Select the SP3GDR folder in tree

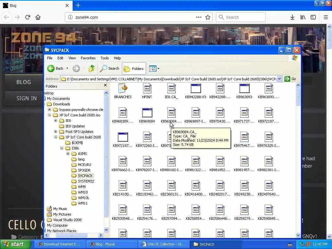point(84,170)
